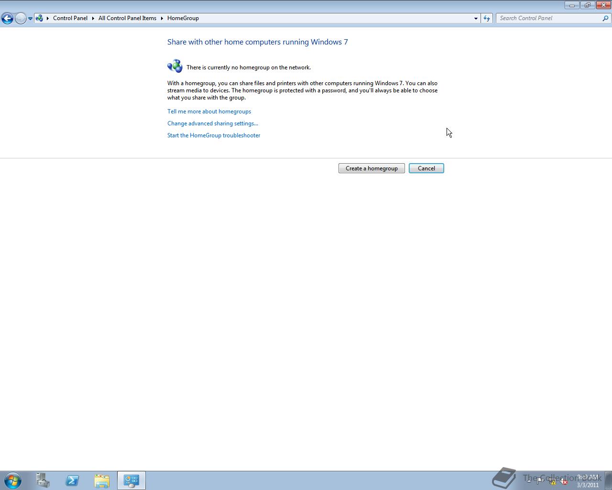Click the Cancel button
Image resolution: width=612 pixels, height=490 pixels.
point(426,168)
